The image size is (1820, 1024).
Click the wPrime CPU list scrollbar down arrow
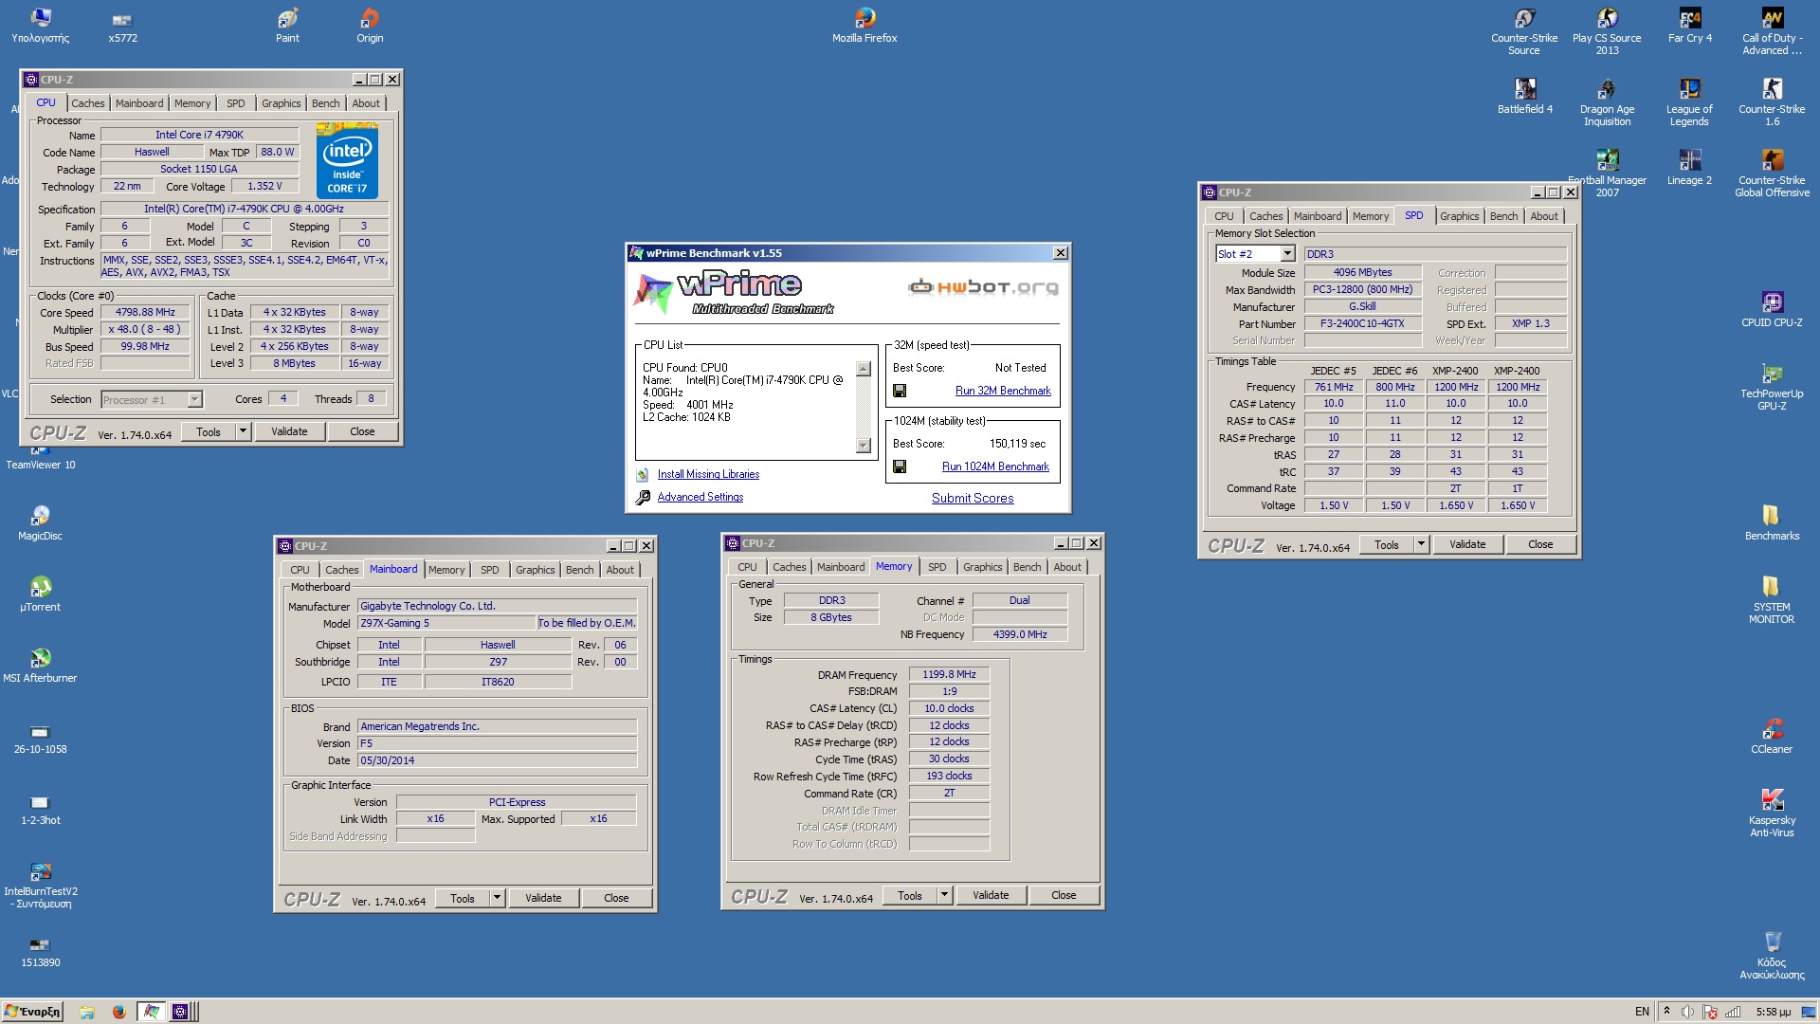point(863,446)
